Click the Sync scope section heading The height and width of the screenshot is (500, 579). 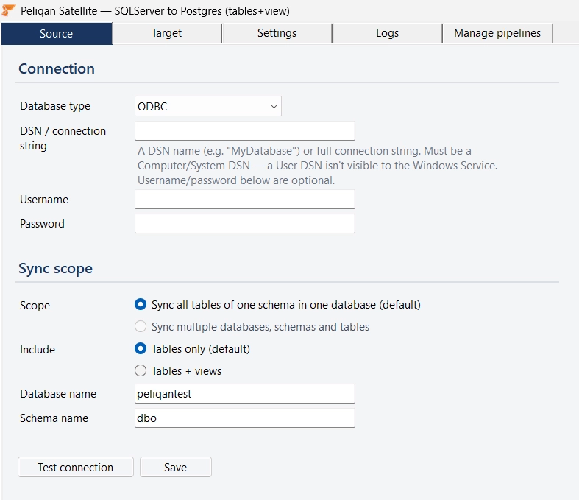(x=56, y=269)
